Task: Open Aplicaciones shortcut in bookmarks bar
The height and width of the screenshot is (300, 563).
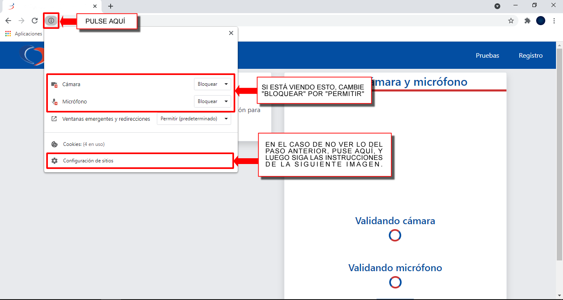Action: [24, 34]
